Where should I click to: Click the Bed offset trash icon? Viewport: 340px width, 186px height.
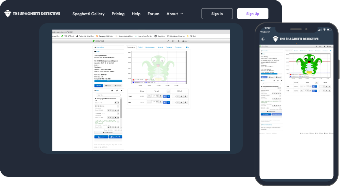click(185, 102)
